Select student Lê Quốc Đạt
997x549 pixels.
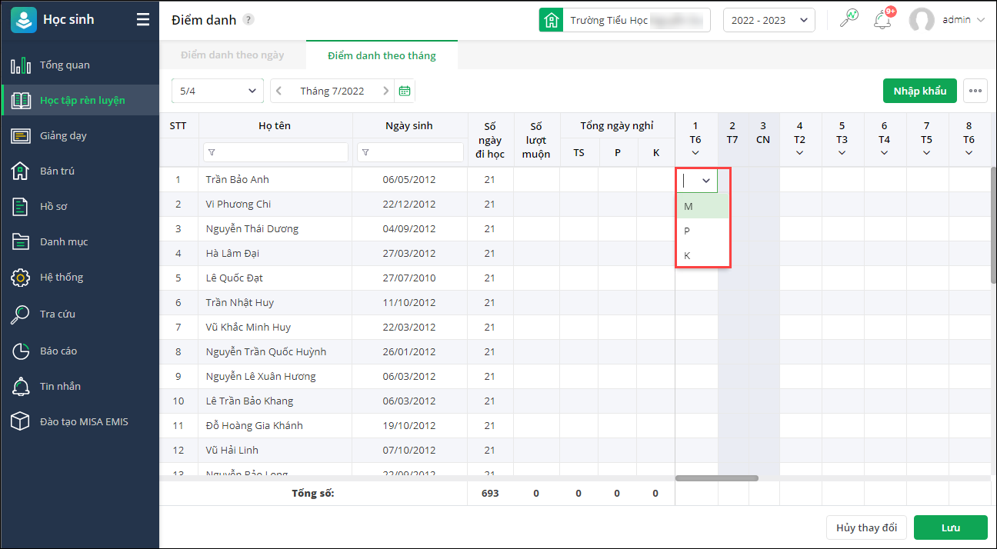click(234, 278)
